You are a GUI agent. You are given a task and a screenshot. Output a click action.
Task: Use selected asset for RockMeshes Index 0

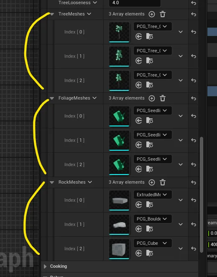[139, 205]
